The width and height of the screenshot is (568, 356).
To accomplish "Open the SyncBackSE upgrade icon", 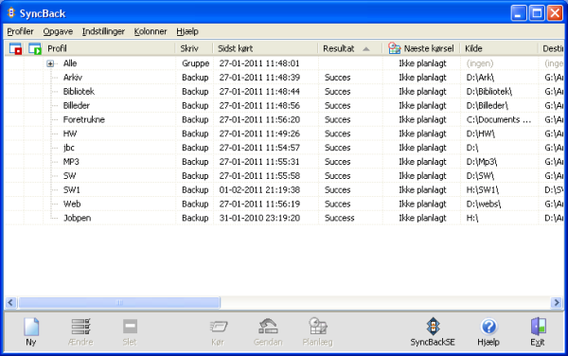I will 433,326.
